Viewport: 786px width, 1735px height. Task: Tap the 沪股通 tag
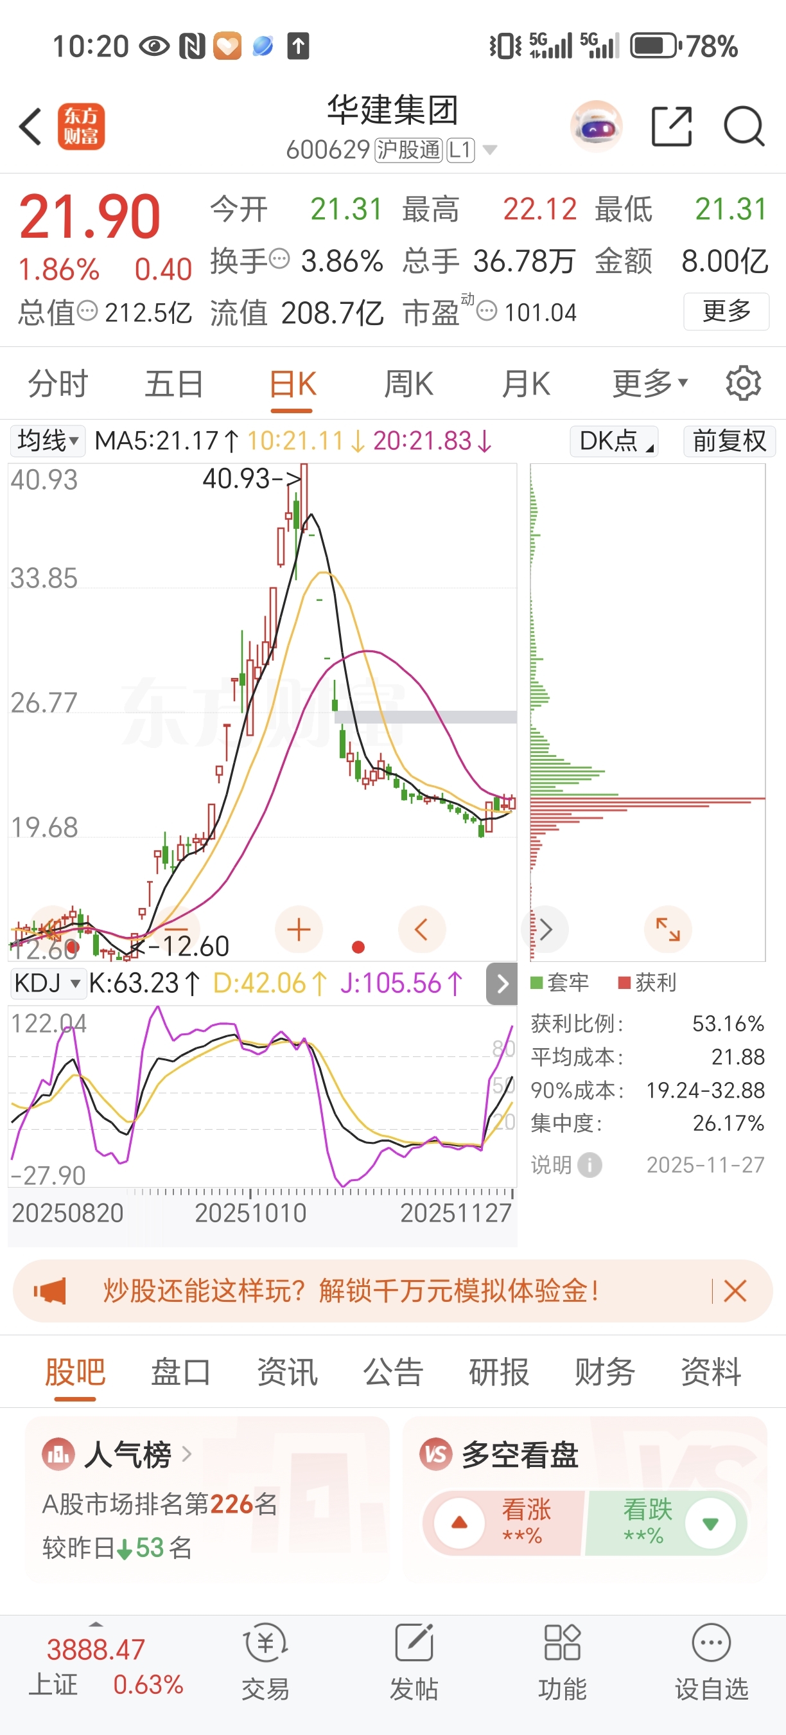(x=408, y=150)
